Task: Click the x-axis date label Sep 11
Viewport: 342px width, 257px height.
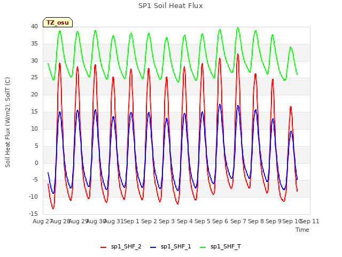Action: point(310,221)
